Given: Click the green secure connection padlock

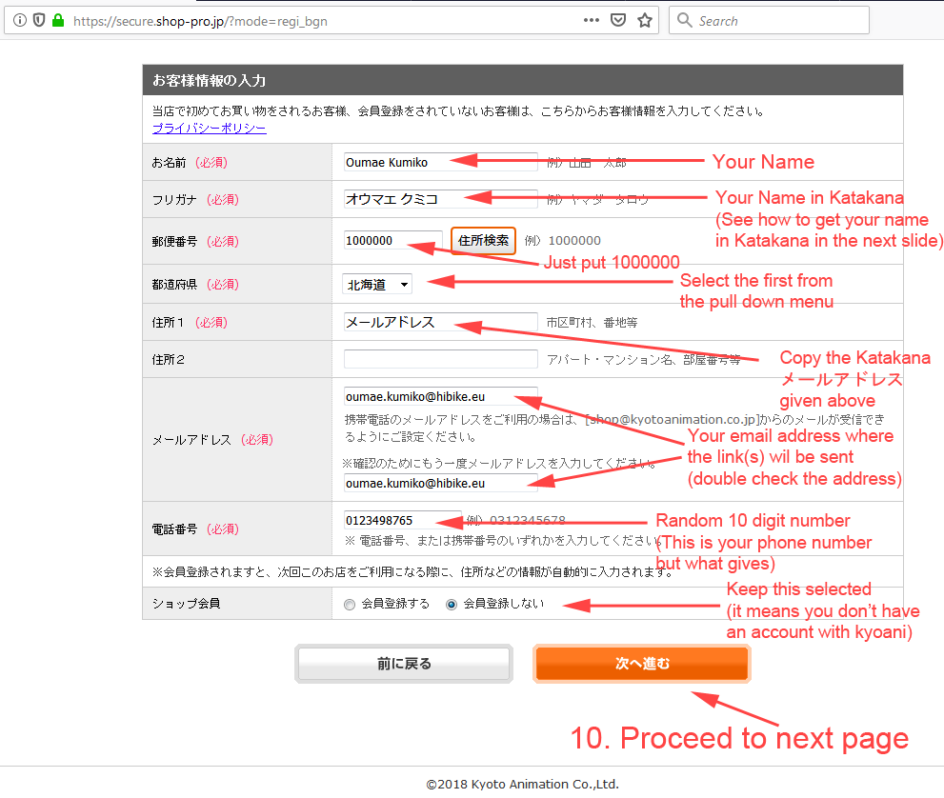Looking at the screenshot, I should [57, 20].
